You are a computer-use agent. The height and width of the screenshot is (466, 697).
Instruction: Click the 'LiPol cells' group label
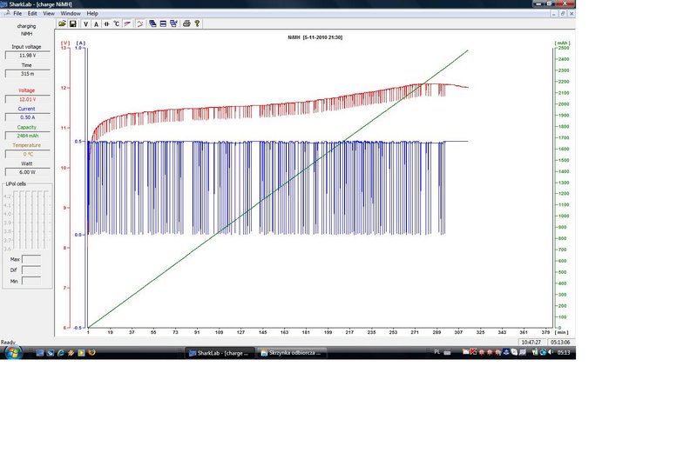tap(16, 184)
